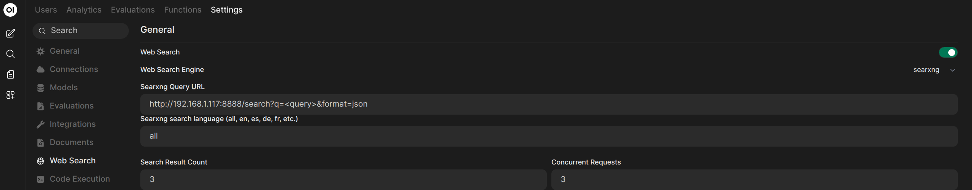Open the workspace grid icon
The width and height of the screenshot is (972, 190).
click(x=10, y=95)
